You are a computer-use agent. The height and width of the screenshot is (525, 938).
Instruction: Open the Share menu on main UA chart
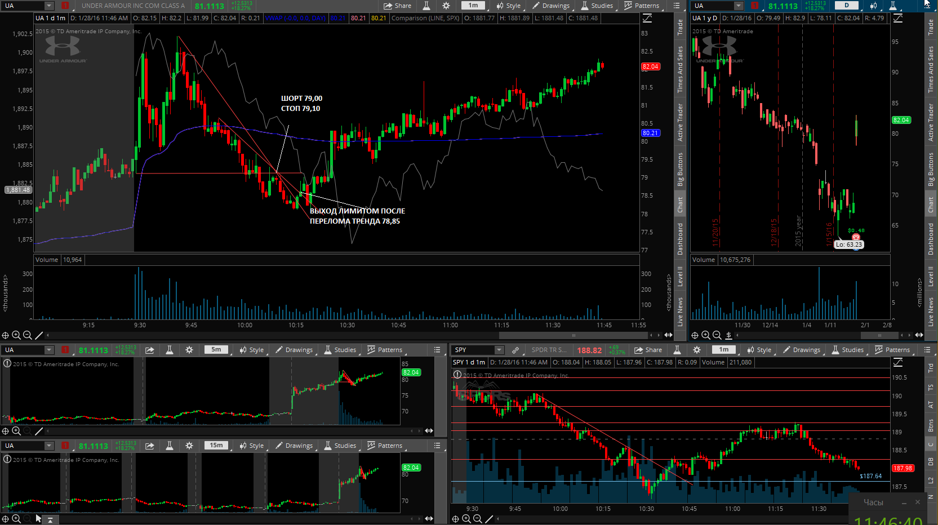point(397,6)
